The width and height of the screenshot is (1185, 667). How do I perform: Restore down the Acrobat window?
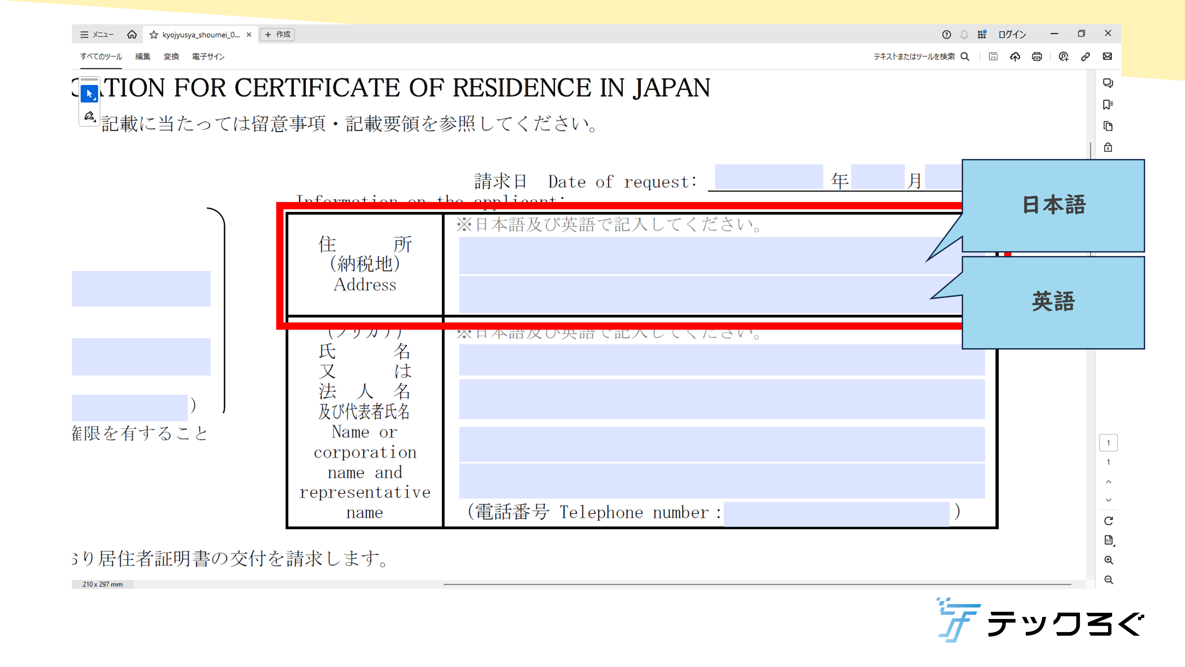(1081, 34)
